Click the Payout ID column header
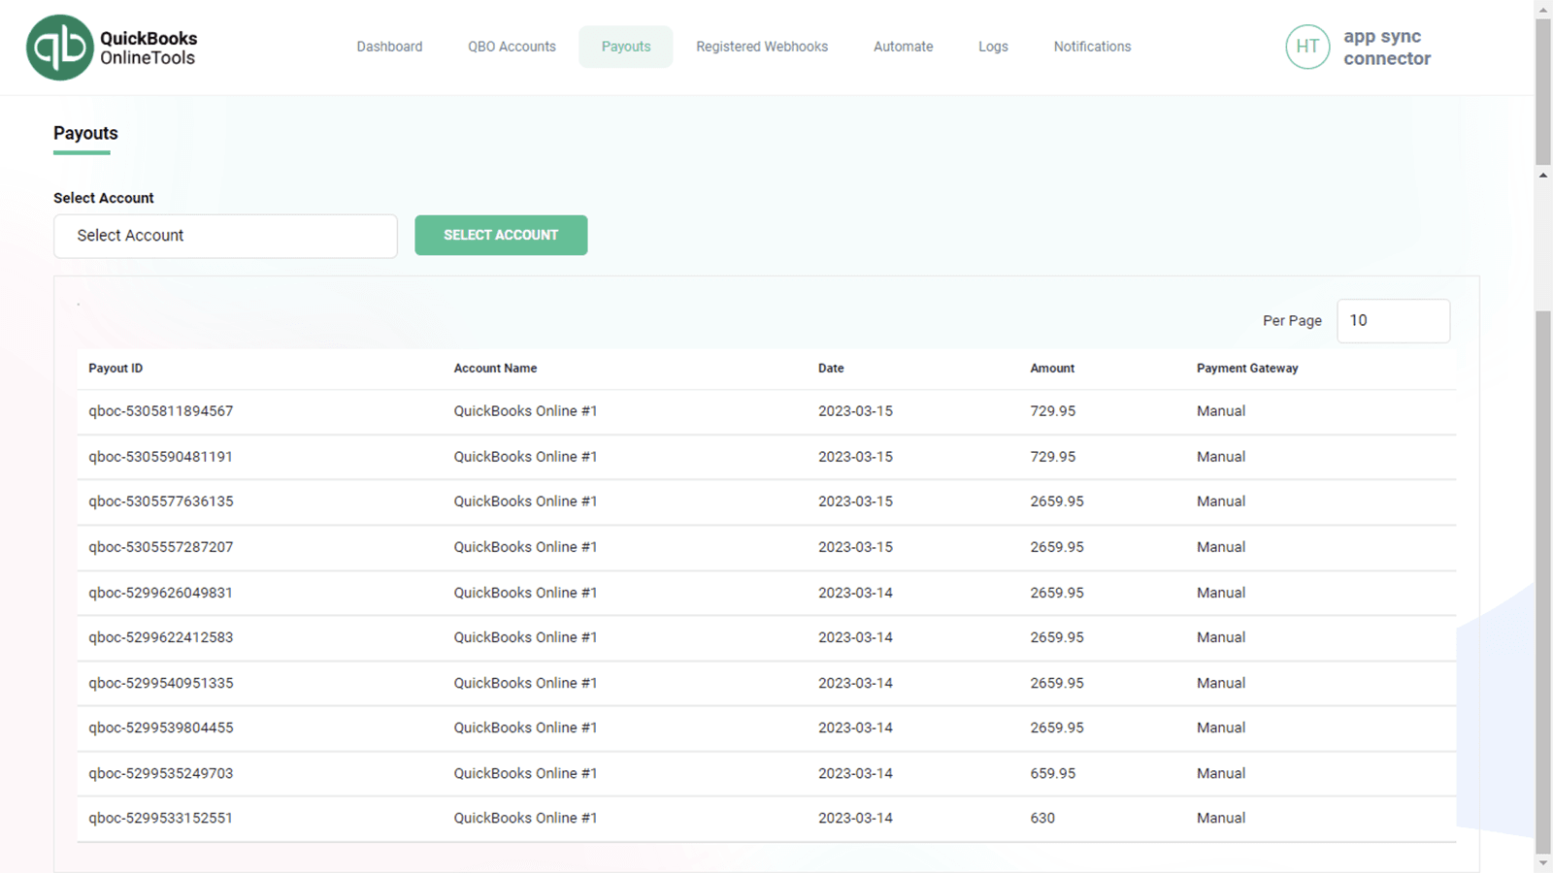This screenshot has width=1553, height=873. [x=115, y=368]
